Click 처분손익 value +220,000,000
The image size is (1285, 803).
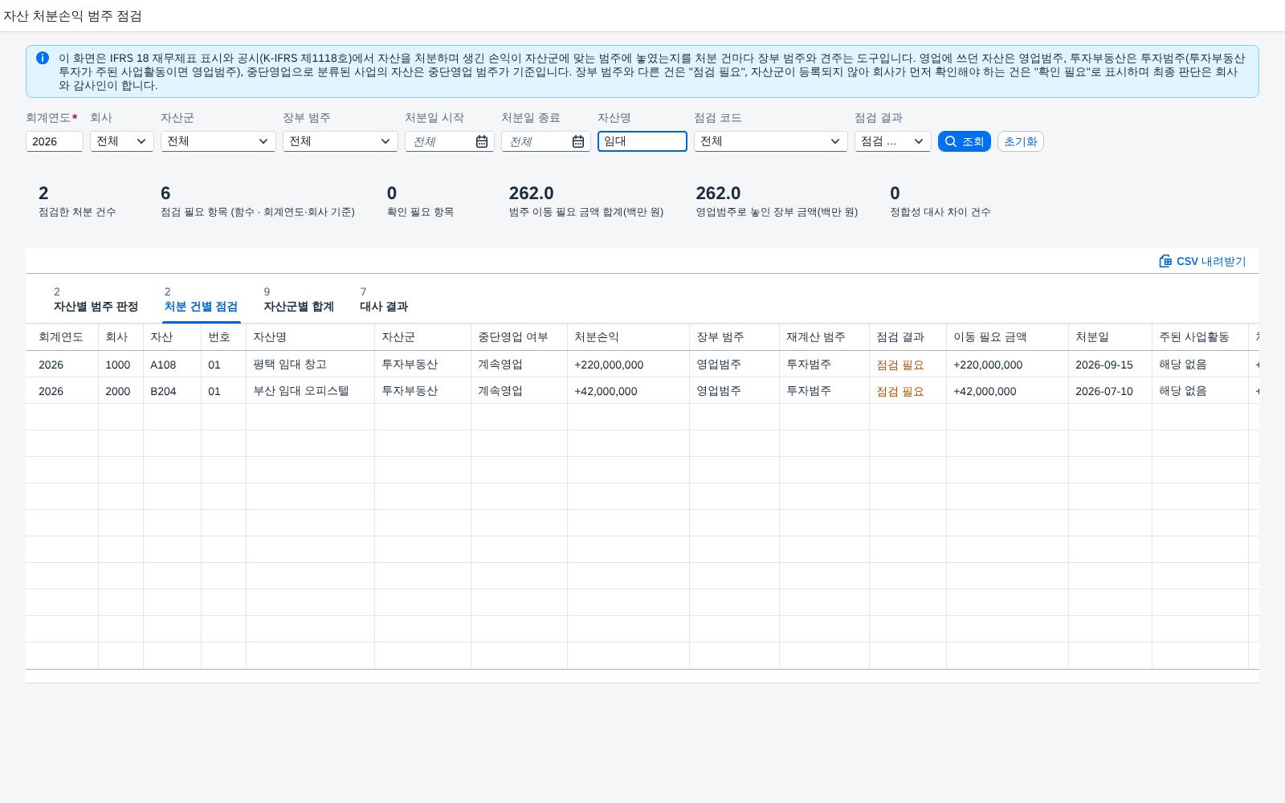[x=609, y=365]
